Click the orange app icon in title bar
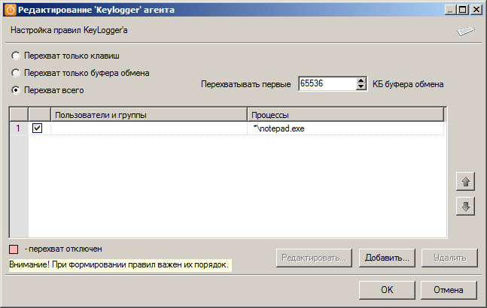Screen dimensions: 487x308 pyautogui.click(x=11, y=11)
